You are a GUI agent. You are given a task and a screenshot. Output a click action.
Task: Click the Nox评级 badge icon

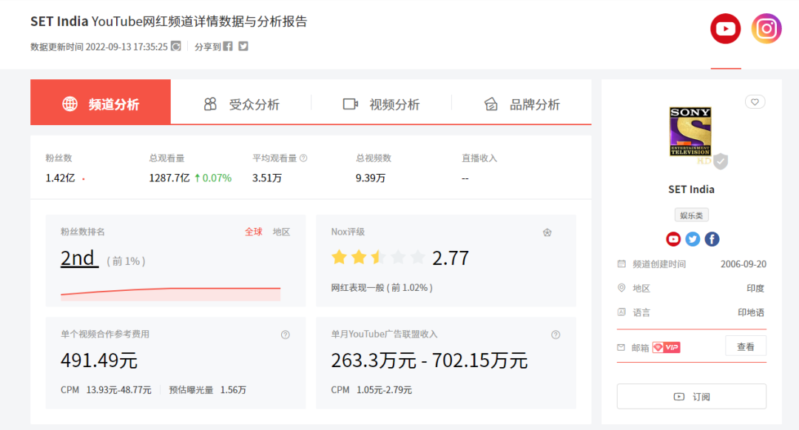click(x=547, y=232)
